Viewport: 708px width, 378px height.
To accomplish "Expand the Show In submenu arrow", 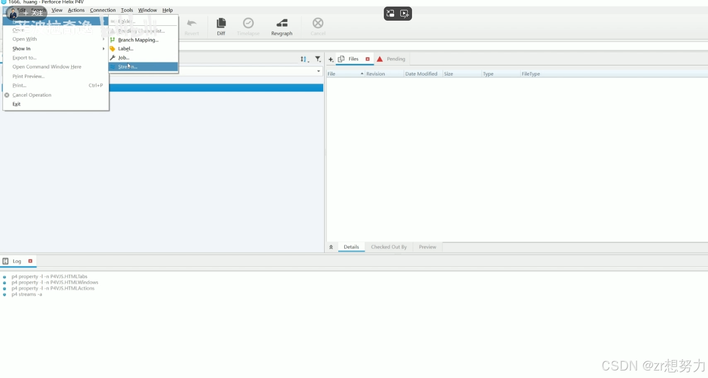I will coord(103,49).
